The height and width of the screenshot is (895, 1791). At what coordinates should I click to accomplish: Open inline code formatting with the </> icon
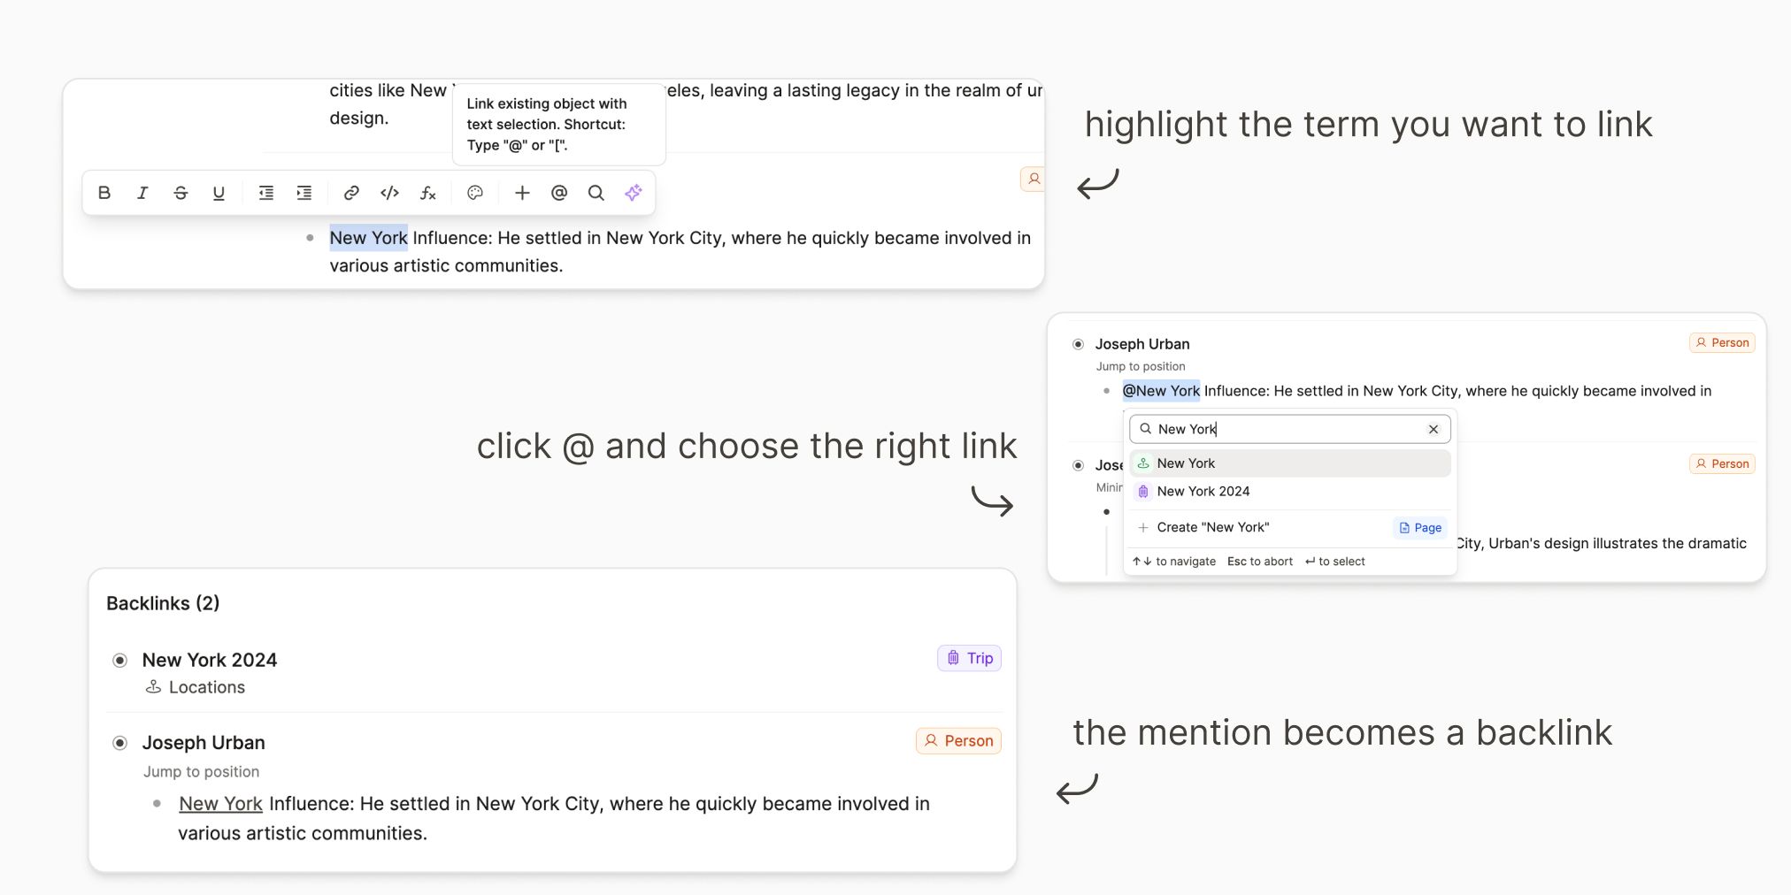[x=388, y=192]
